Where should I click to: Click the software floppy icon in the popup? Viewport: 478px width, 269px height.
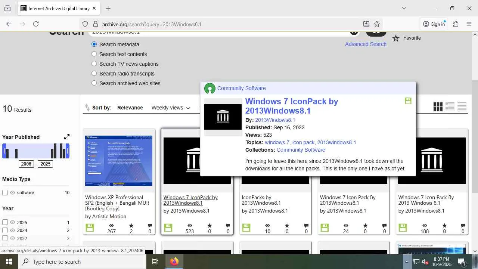(408, 101)
